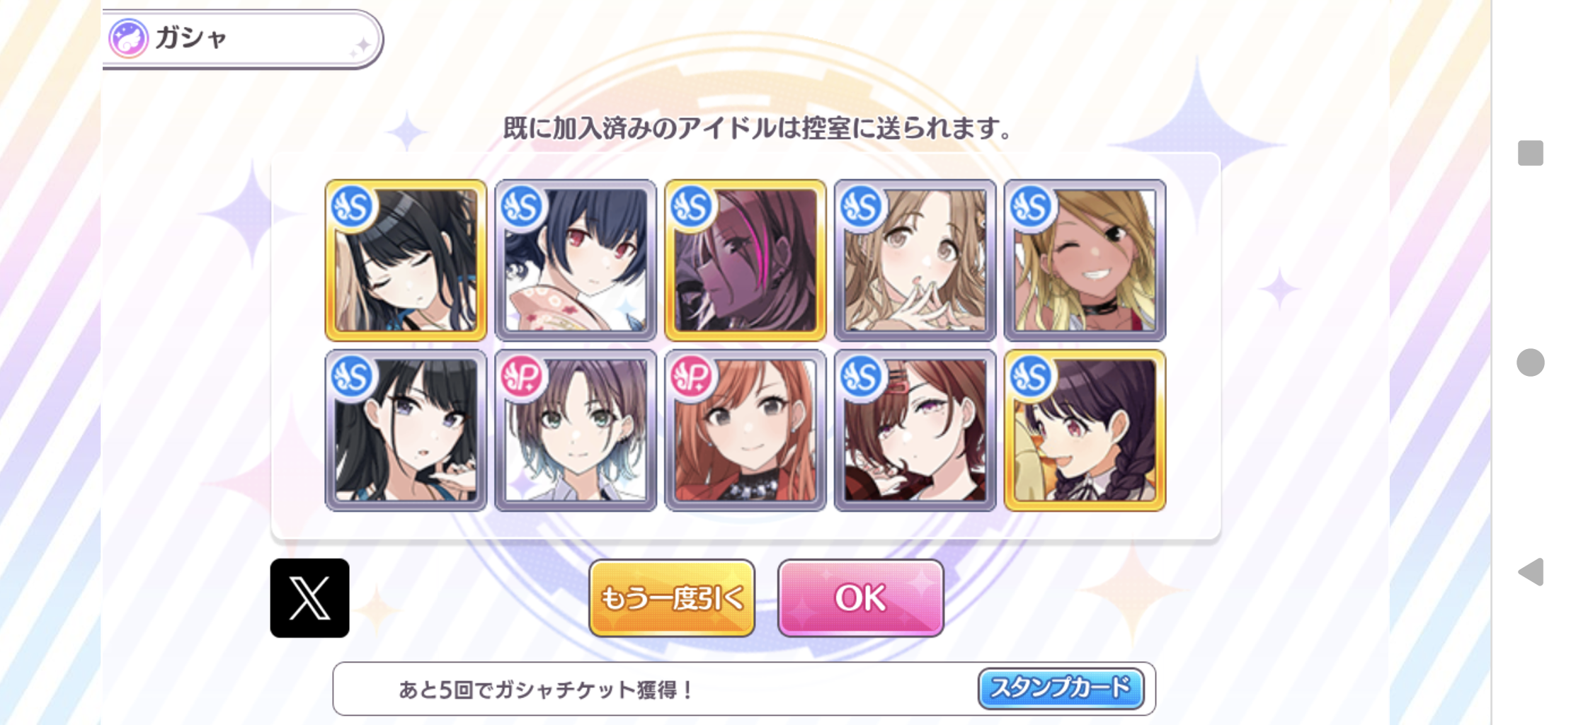The height and width of the screenshot is (725, 1571).
Task: Select the P-rank short purple-haired idol card
Action: (576, 430)
